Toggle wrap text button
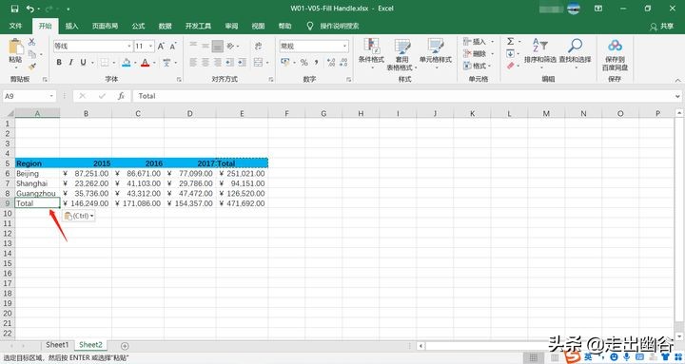The image size is (685, 364). coord(258,46)
